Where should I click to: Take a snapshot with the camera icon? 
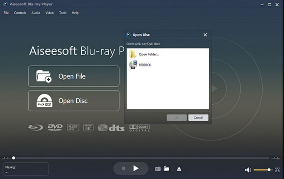click(x=158, y=169)
